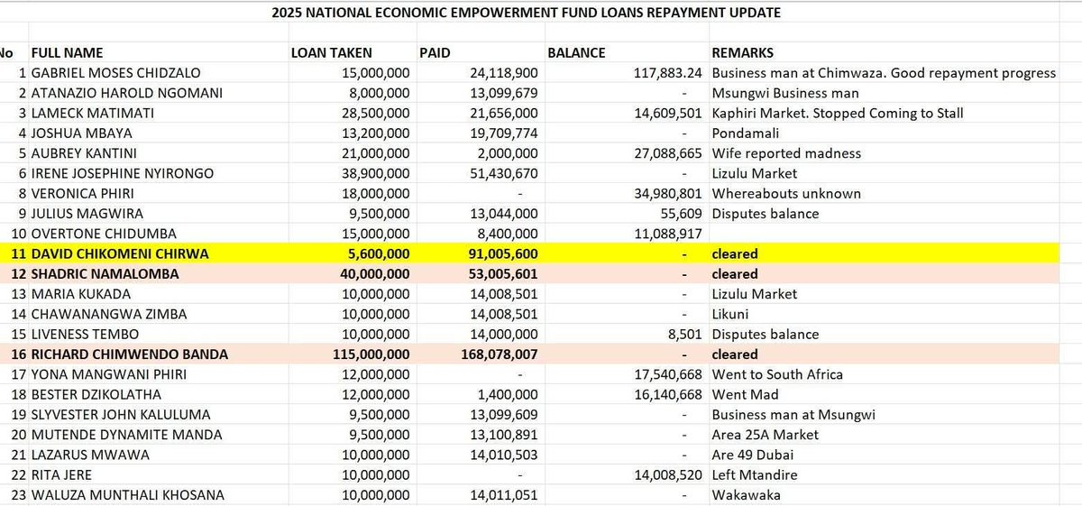Click paid amount 168,078,007
This screenshot has height=506, width=1082.
point(500,354)
